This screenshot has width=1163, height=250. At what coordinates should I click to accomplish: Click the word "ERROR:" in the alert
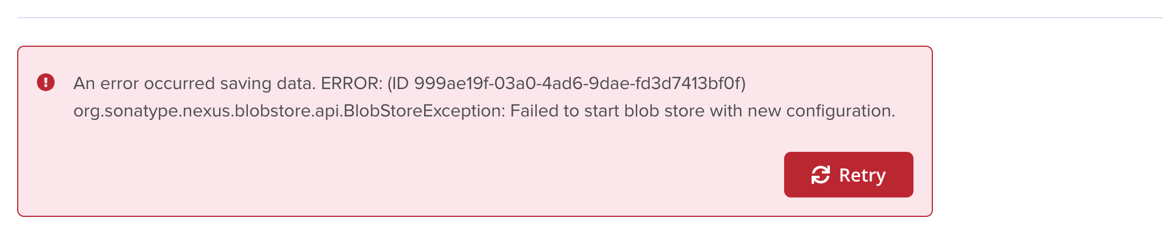click(351, 83)
